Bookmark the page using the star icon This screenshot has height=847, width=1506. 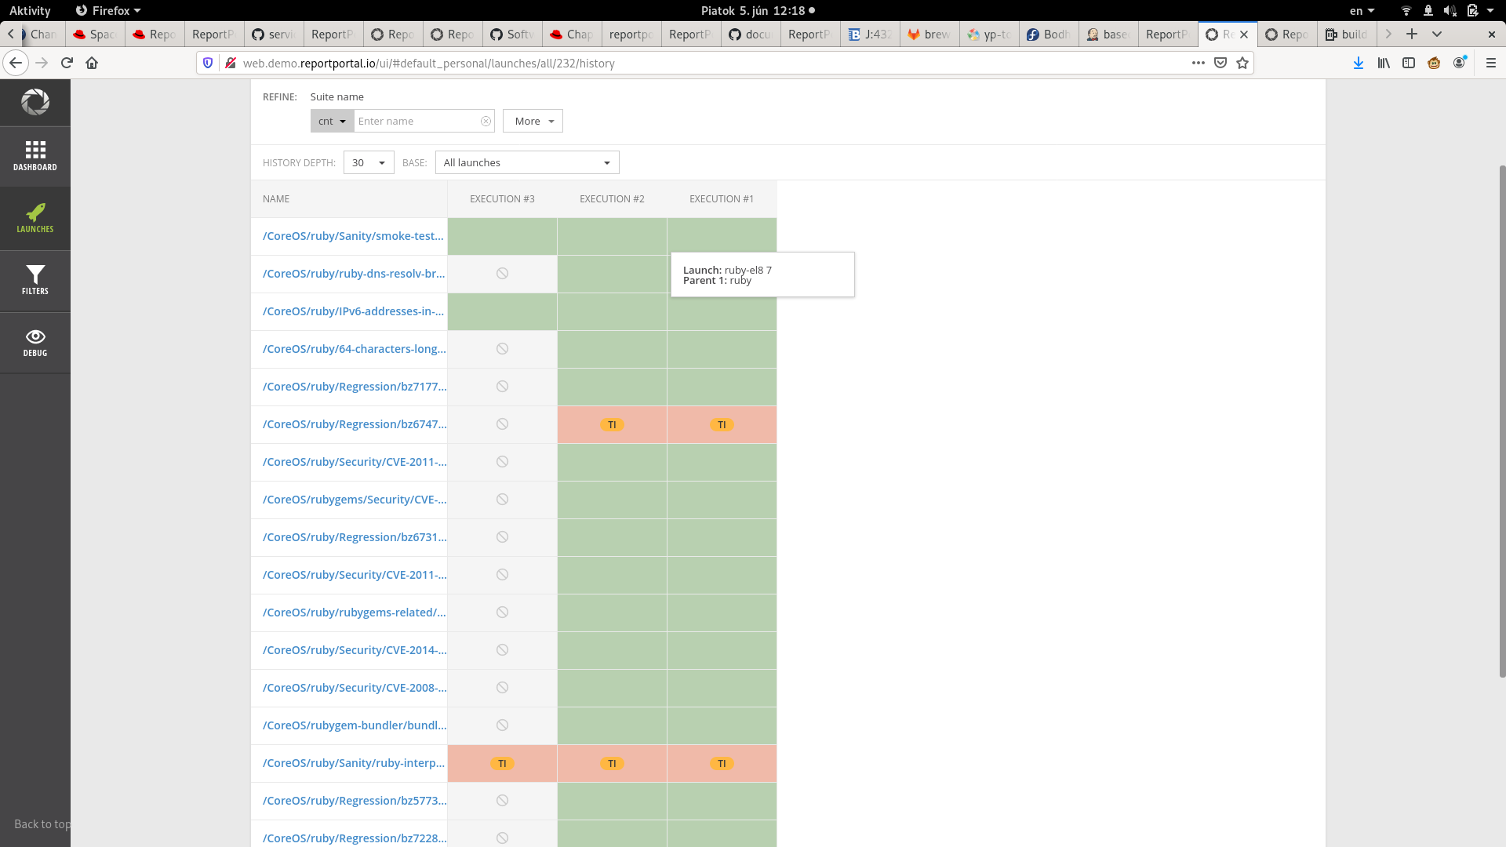click(1242, 63)
